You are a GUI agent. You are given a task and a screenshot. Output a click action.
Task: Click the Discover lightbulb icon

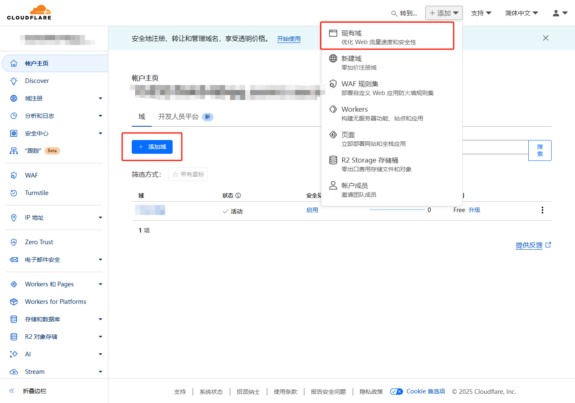(x=14, y=81)
